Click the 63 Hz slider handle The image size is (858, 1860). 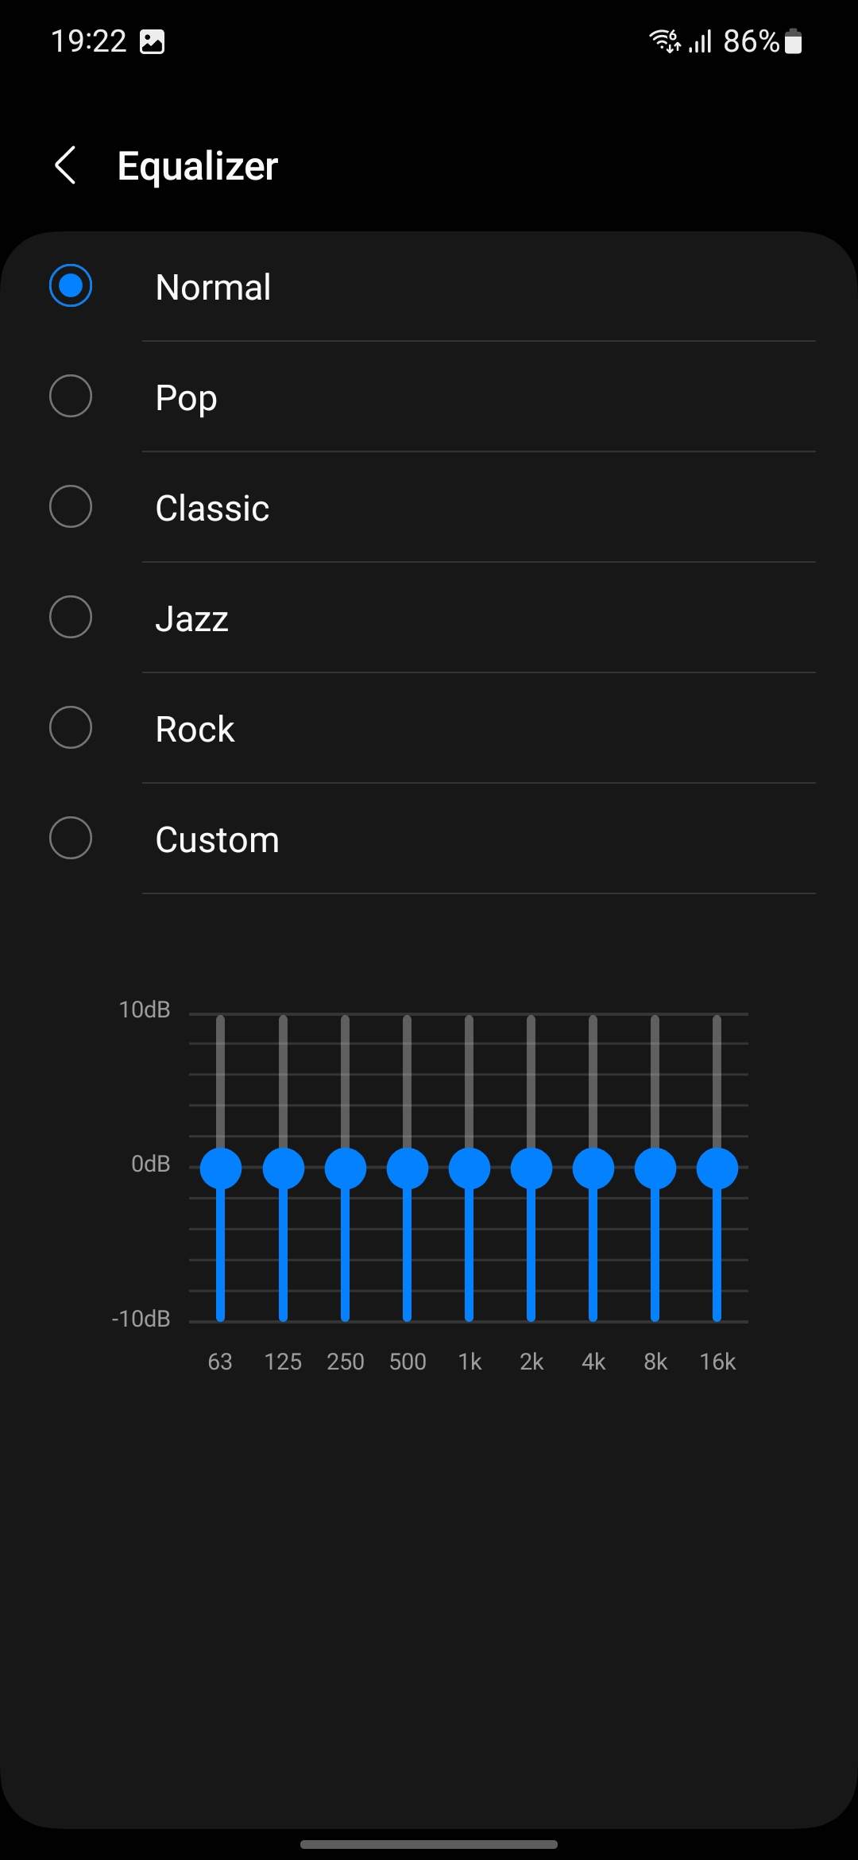[x=221, y=1168]
